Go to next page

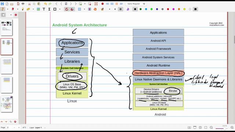point(71,4)
